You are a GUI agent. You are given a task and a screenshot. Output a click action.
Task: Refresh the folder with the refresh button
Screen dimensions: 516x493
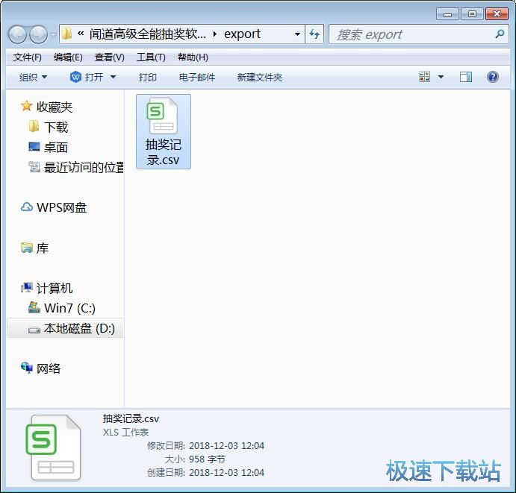314,34
